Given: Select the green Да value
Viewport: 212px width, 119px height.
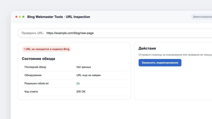Looking at the screenshot, I should (78, 83).
